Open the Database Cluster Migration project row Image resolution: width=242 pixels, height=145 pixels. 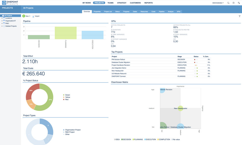point(161,62)
